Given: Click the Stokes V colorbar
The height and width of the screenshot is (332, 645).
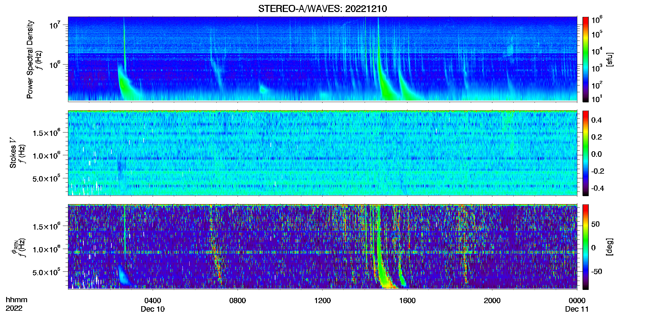Looking at the screenshot, I should (x=586, y=153).
